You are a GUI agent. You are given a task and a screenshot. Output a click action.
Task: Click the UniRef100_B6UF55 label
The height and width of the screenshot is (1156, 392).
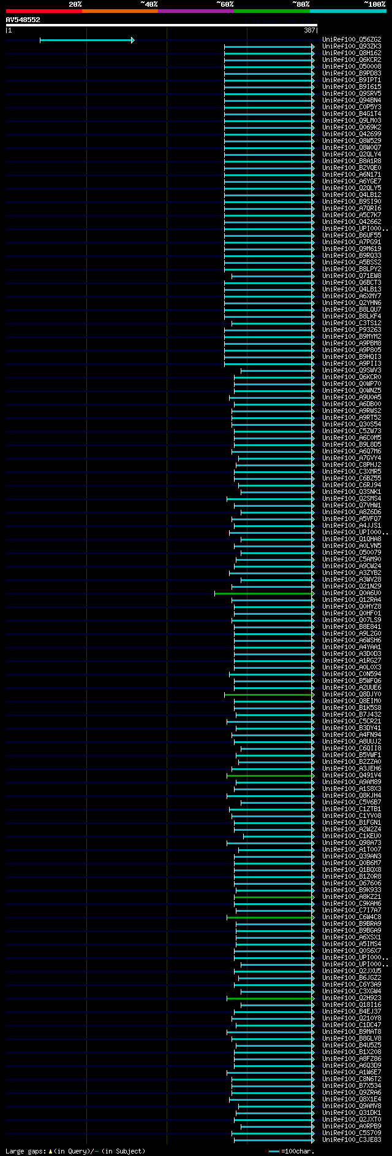point(352,236)
